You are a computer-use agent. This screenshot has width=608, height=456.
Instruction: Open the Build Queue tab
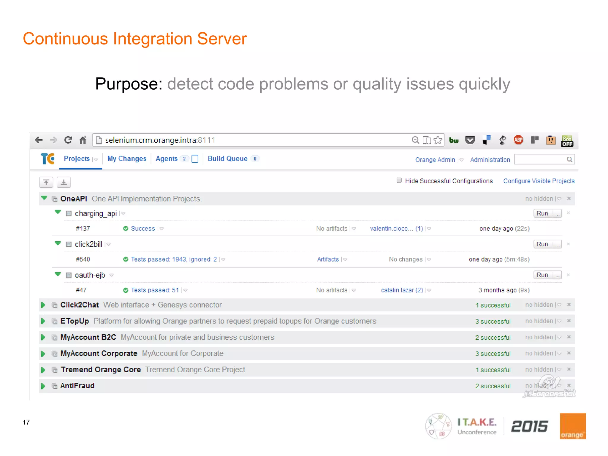pyautogui.click(x=228, y=159)
